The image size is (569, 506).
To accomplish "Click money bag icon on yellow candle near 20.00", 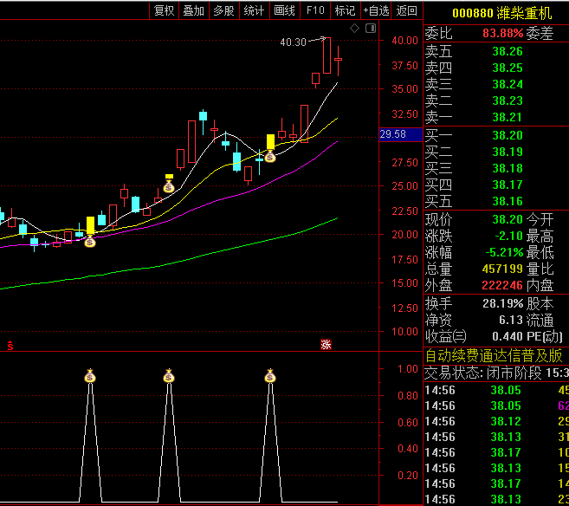I will click(89, 242).
